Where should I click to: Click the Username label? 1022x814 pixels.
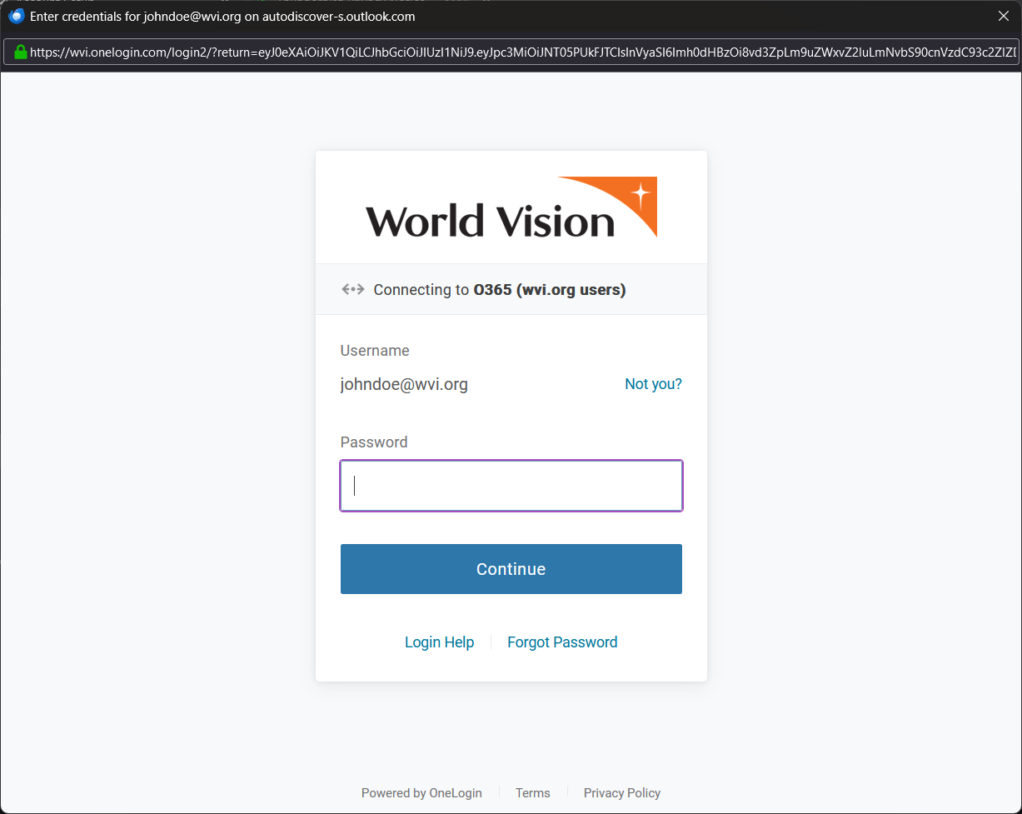tap(375, 351)
